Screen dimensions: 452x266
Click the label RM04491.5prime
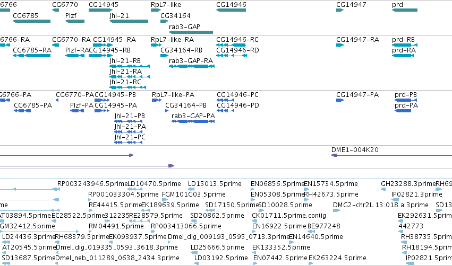pos(116,226)
